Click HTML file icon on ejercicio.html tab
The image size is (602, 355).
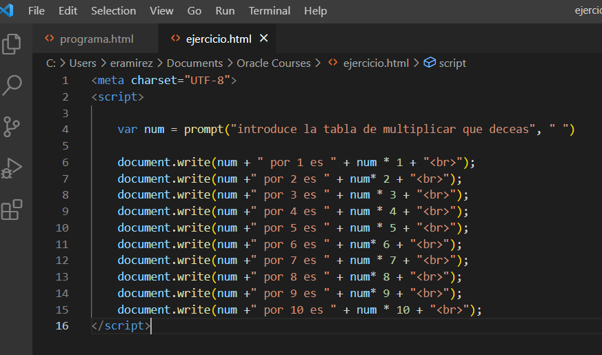175,39
